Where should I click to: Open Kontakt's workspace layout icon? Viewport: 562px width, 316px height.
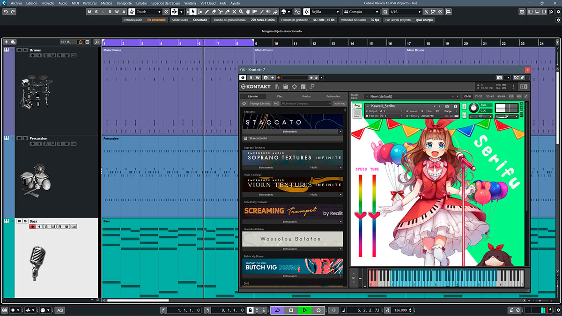tap(303, 87)
